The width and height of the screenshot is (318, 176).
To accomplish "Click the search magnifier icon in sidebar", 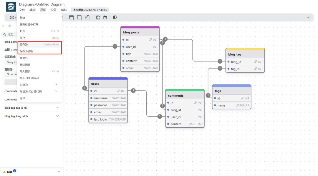I will tap(4, 35).
